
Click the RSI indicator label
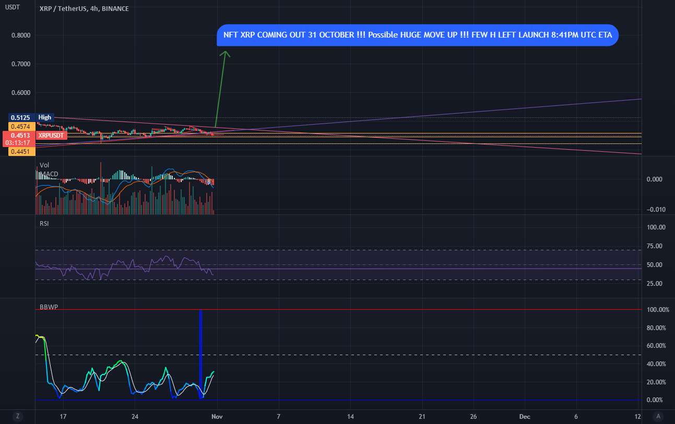45,223
